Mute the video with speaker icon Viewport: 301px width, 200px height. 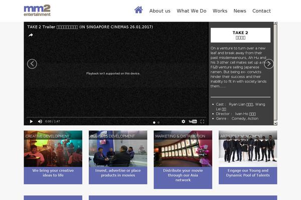point(40,121)
